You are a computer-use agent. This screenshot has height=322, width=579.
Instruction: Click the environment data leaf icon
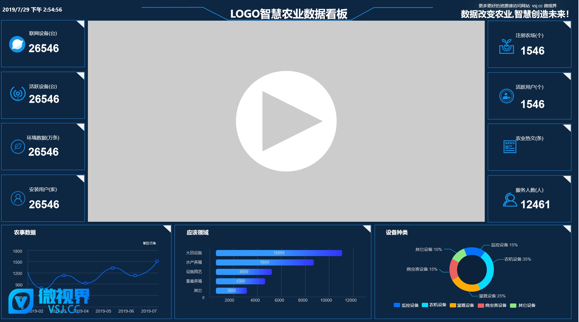coord(18,147)
